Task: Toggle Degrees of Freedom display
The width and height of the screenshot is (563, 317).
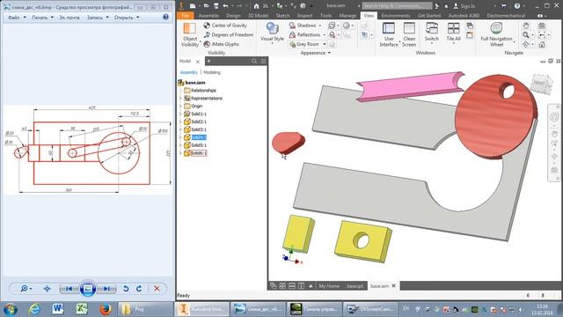Action: tap(229, 35)
